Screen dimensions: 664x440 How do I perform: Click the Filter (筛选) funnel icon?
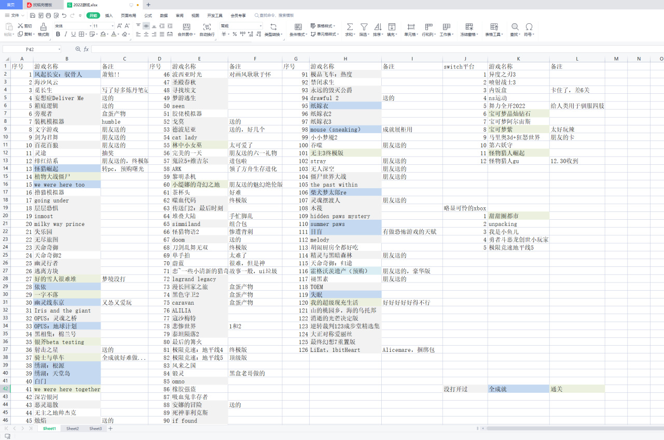point(364,26)
